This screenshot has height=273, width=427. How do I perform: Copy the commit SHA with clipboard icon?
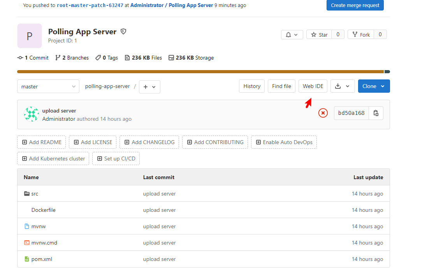376,113
